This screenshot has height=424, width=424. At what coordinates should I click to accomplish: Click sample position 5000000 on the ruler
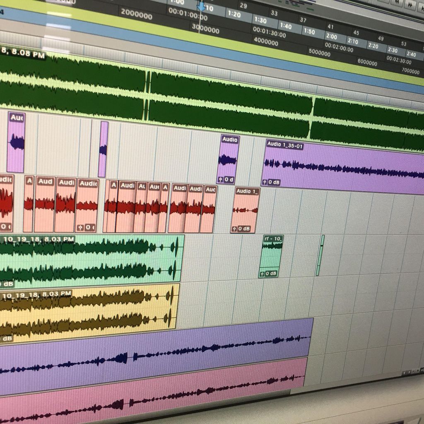tap(319, 53)
